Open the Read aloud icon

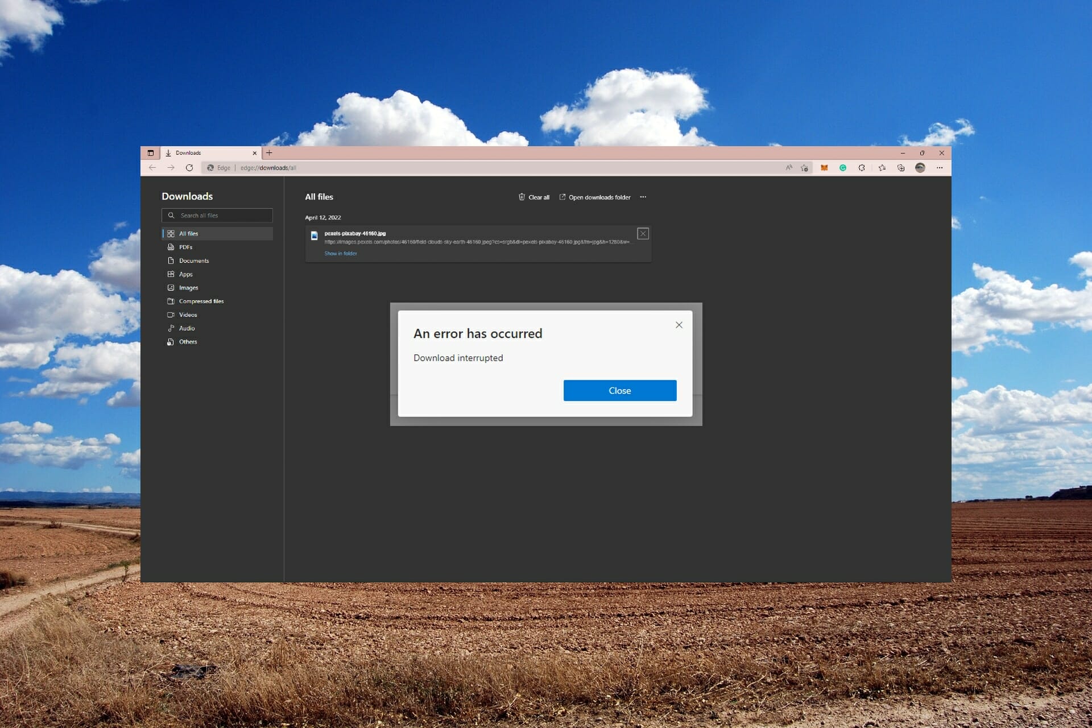coord(789,168)
